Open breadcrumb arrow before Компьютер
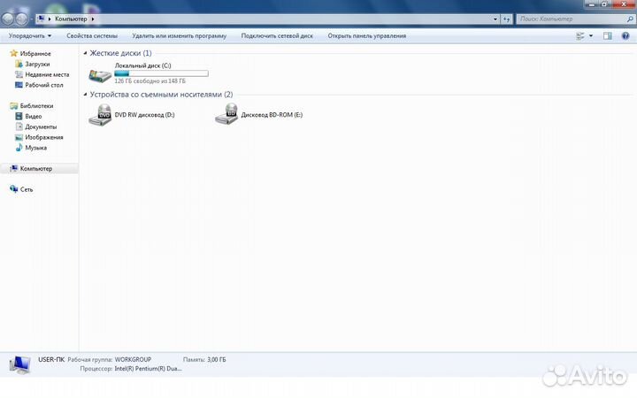Viewport: 637px width, 398px height. [50, 19]
